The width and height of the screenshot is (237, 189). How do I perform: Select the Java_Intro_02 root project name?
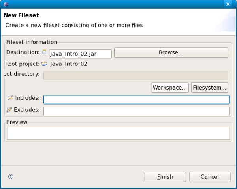pos(69,64)
